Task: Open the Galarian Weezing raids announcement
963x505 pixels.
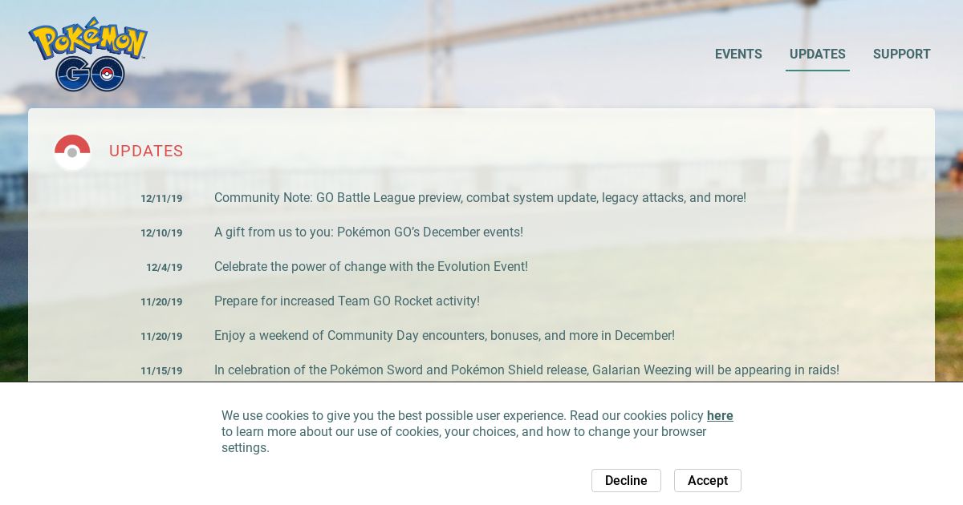Action: (x=526, y=370)
